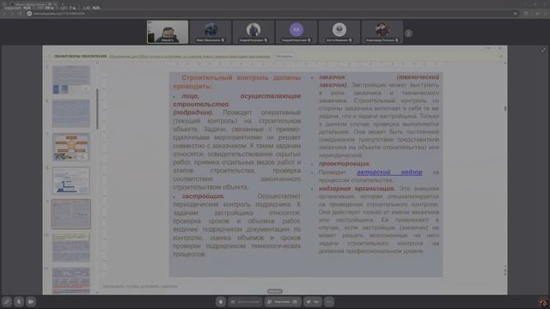550x309 pixels.
Task: Open the more options ellipsis menu
Action: pyautogui.click(x=329, y=301)
